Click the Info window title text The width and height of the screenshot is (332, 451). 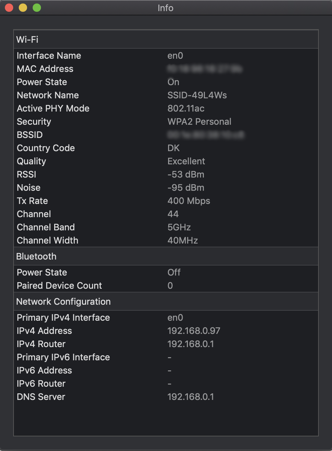click(165, 8)
